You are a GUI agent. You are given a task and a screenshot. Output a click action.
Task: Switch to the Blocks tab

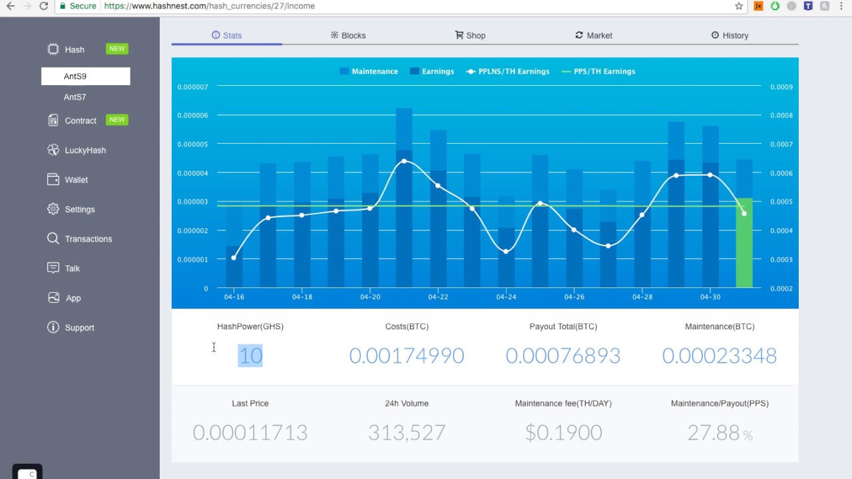tap(348, 35)
